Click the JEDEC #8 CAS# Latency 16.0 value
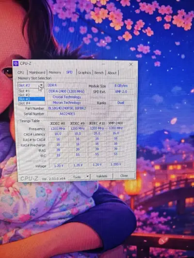Image resolution: width=194 pixels, height=258 pixels. coord(58,134)
